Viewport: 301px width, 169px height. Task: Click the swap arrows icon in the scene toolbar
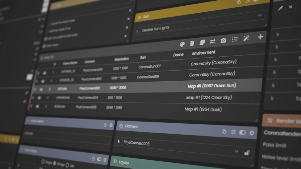pyautogui.click(x=213, y=41)
